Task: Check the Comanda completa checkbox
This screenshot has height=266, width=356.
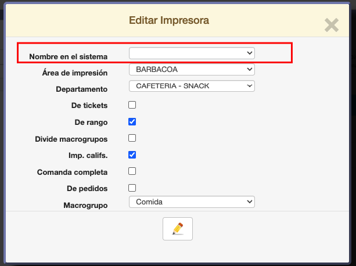Action: (x=132, y=171)
